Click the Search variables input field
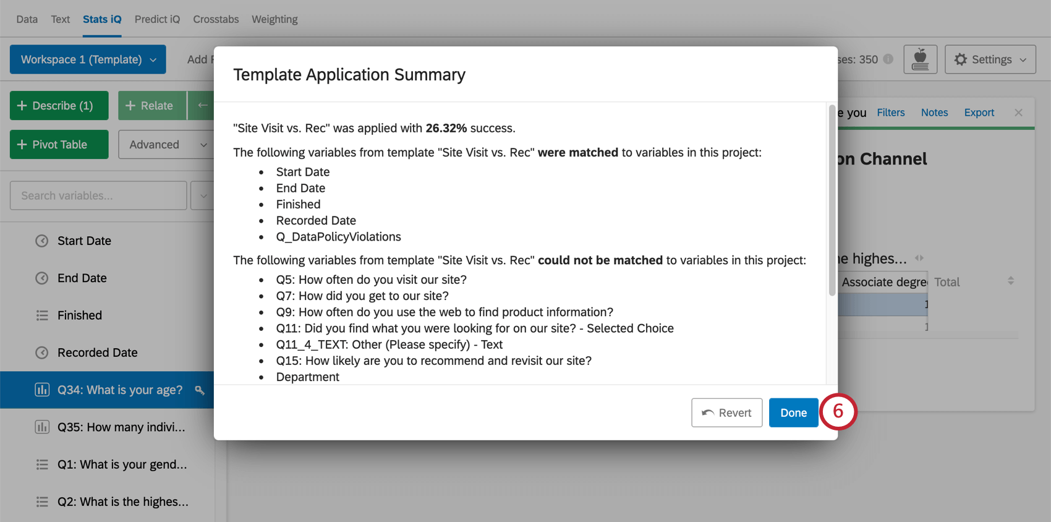The width and height of the screenshot is (1051, 522). pos(98,195)
